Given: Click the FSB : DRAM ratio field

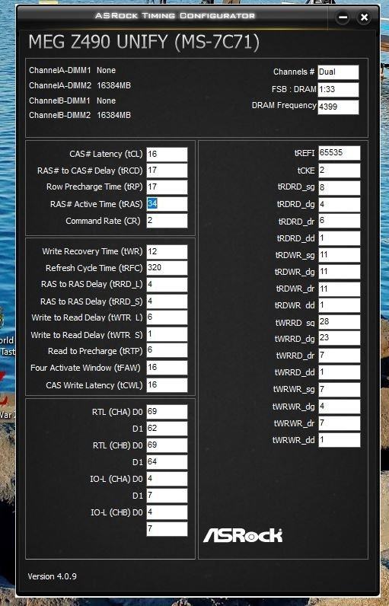Looking at the screenshot, I should pyautogui.click(x=339, y=90).
